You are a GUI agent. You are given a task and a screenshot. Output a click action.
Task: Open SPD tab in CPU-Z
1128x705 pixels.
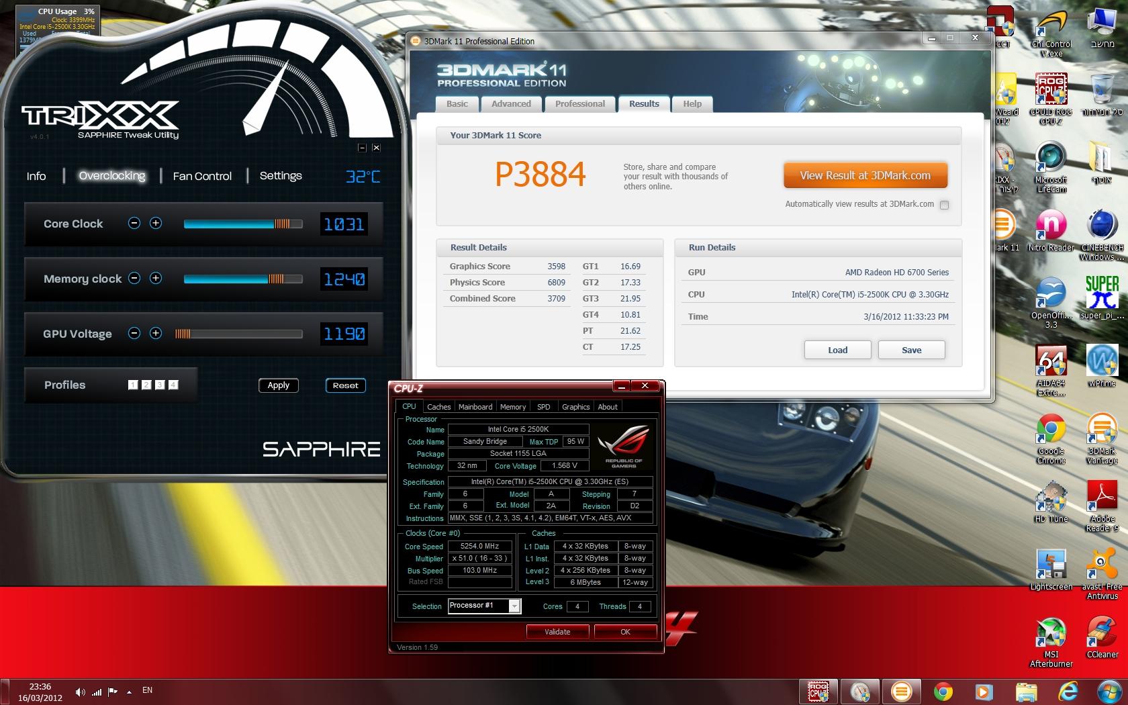point(544,407)
